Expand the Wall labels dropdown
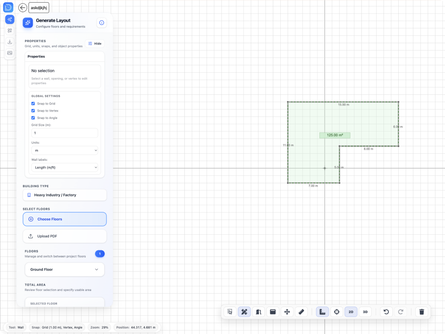Image resolution: width=445 pixels, height=334 pixels. click(65, 167)
